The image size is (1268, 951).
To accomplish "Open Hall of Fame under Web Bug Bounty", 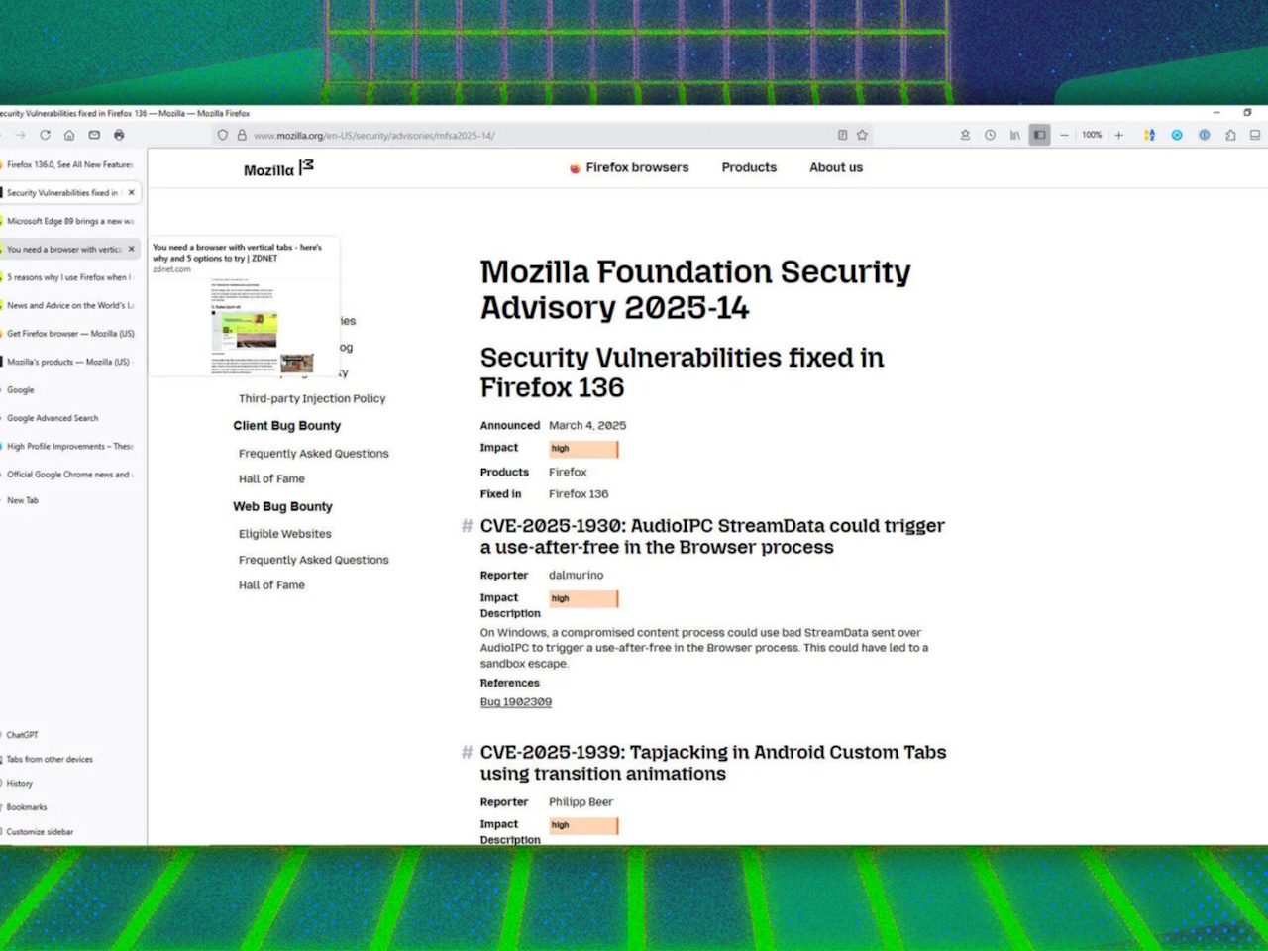I will (271, 585).
